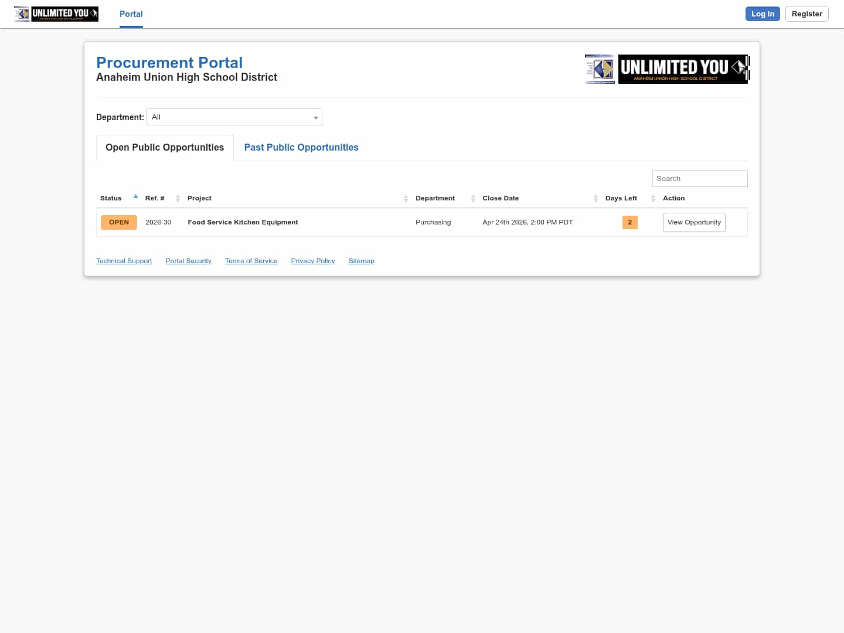Sort the table by the Project column
The height and width of the screenshot is (633, 844).
(406, 198)
